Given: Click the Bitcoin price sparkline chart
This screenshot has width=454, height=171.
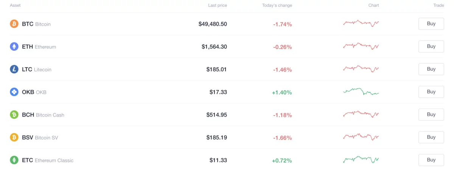Looking at the screenshot, I should [361, 23].
